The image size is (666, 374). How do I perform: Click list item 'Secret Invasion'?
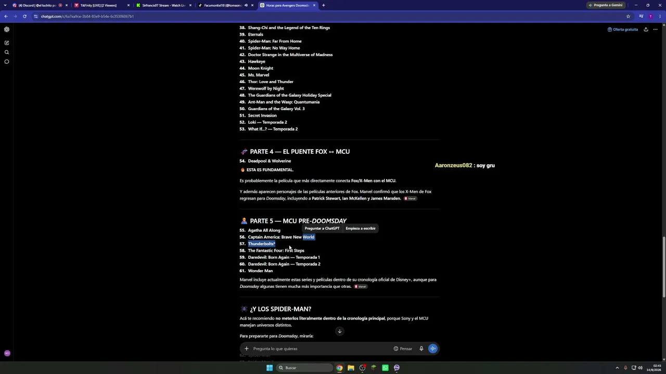click(262, 115)
